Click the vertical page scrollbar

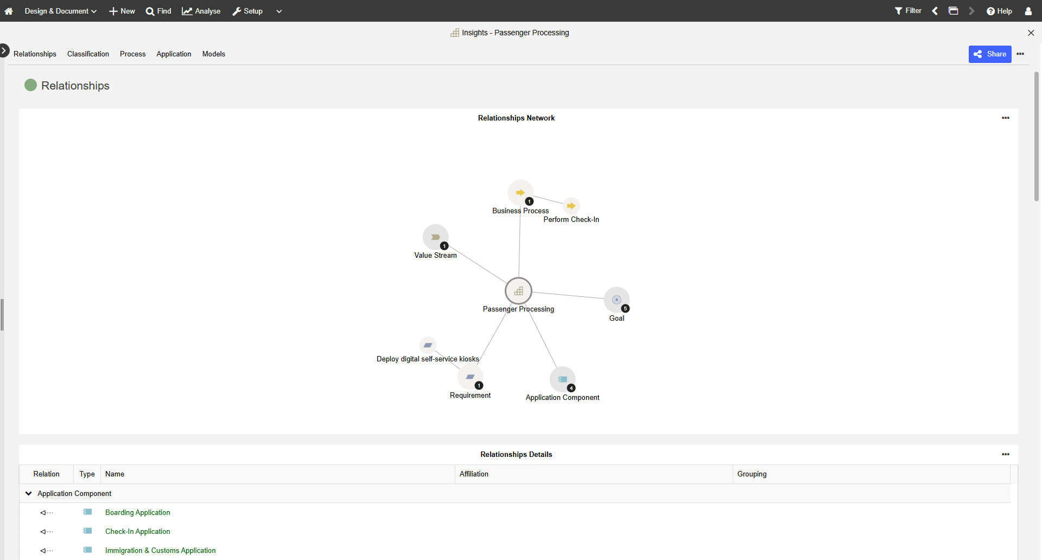click(x=1036, y=136)
